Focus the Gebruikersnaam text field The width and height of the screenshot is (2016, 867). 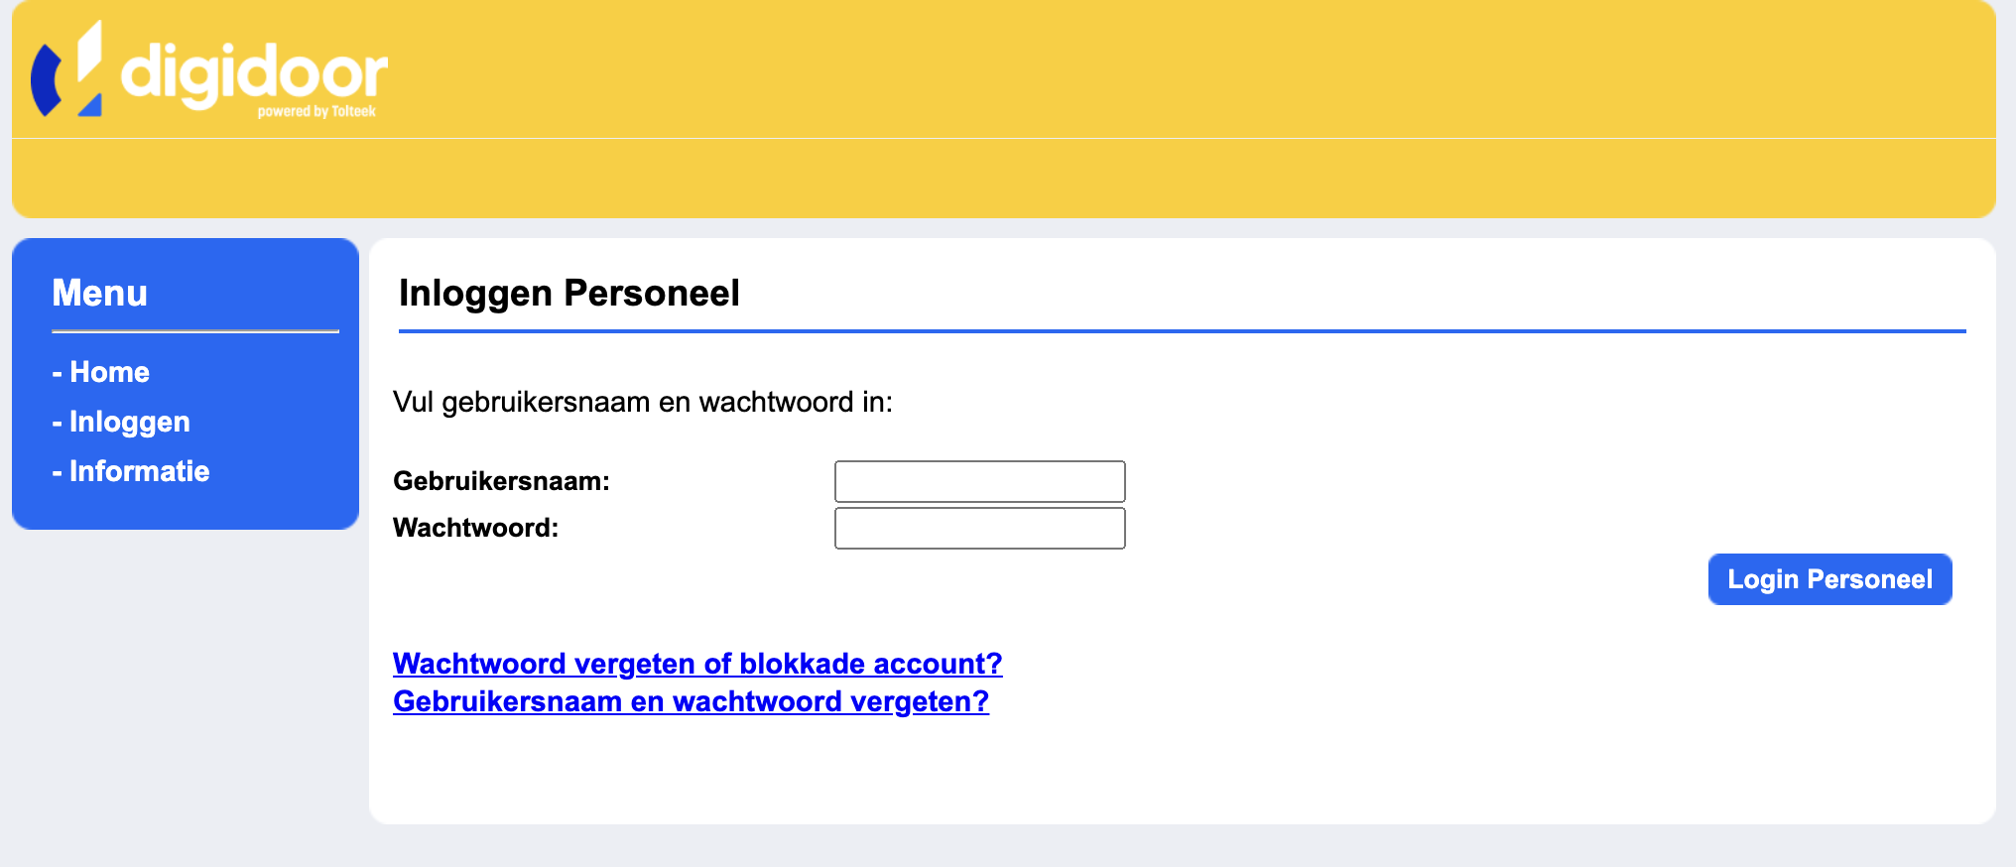980,481
